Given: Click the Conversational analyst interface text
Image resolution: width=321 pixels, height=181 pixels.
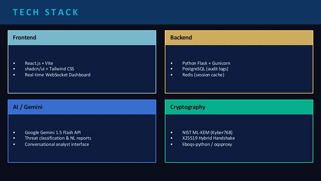Looking at the screenshot, I should (x=57, y=144).
